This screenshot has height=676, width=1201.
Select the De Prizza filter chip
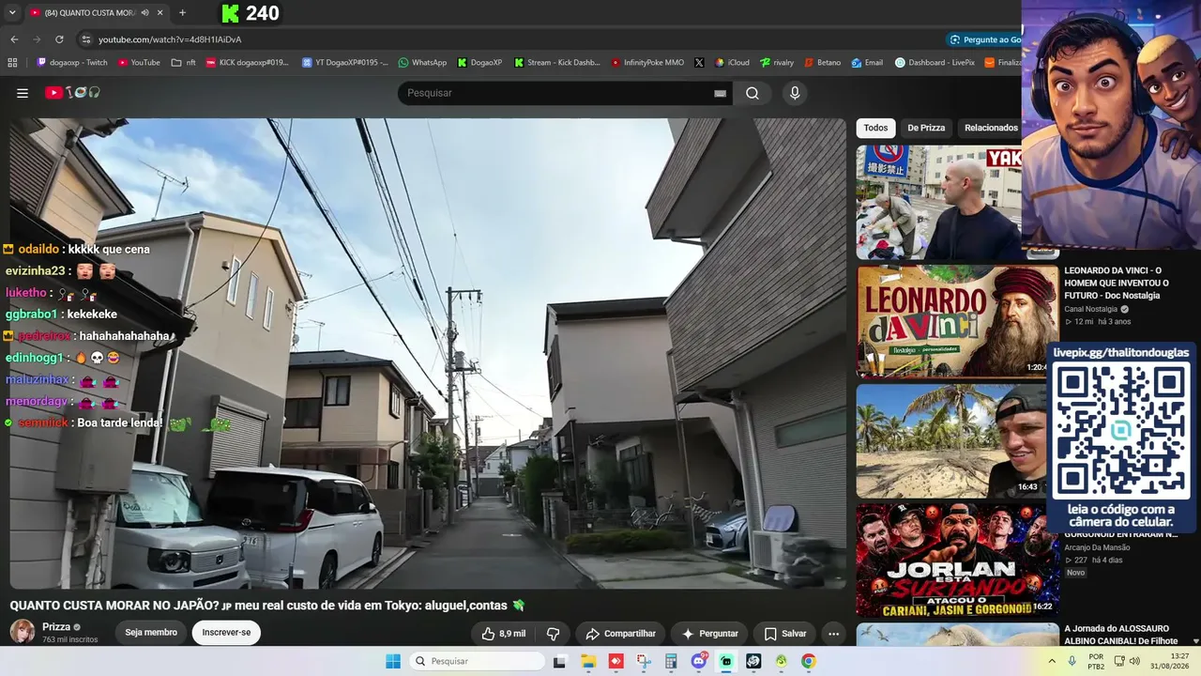click(x=926, y=128)
